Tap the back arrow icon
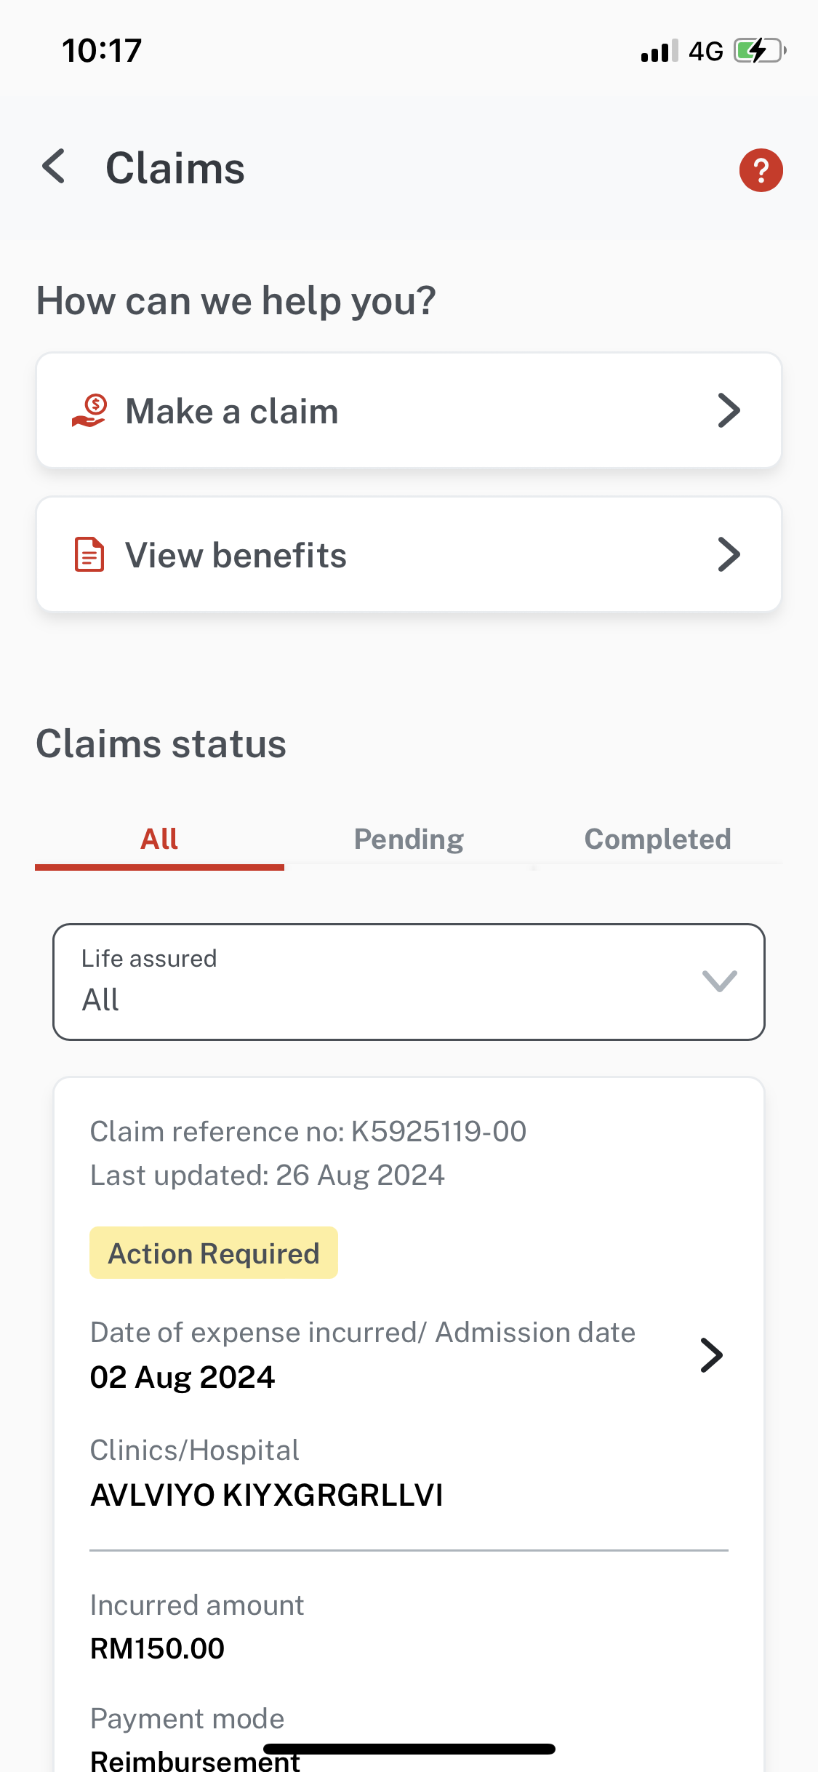Screen dimensions: 818x1772 55,167
